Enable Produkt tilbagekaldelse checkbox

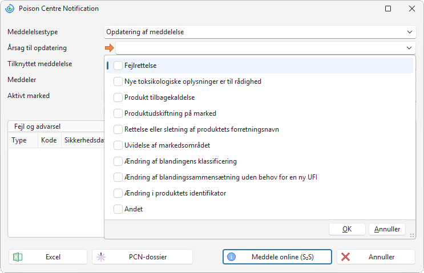[118, 97]
